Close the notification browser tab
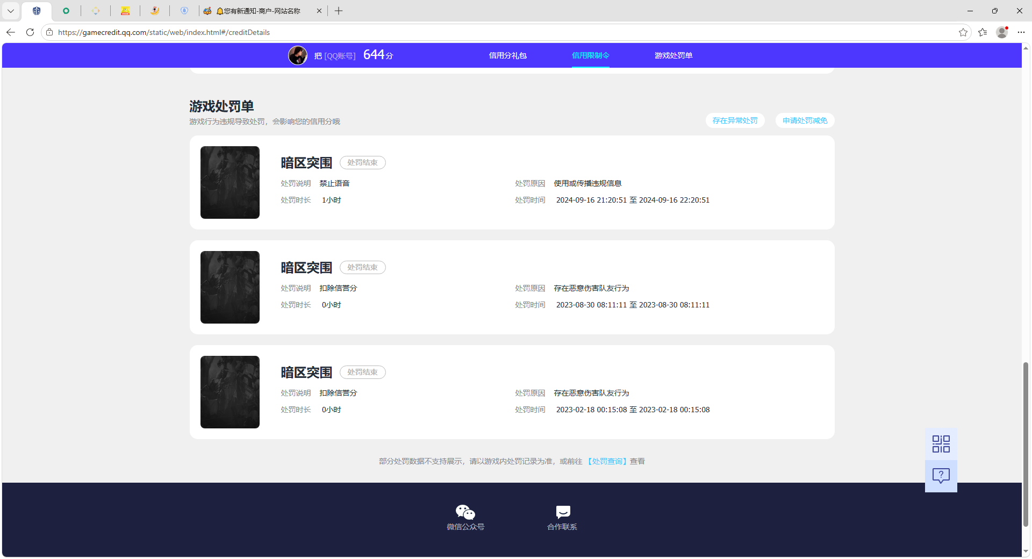Screen dimensions: 1032x559 tap(319, 11)
